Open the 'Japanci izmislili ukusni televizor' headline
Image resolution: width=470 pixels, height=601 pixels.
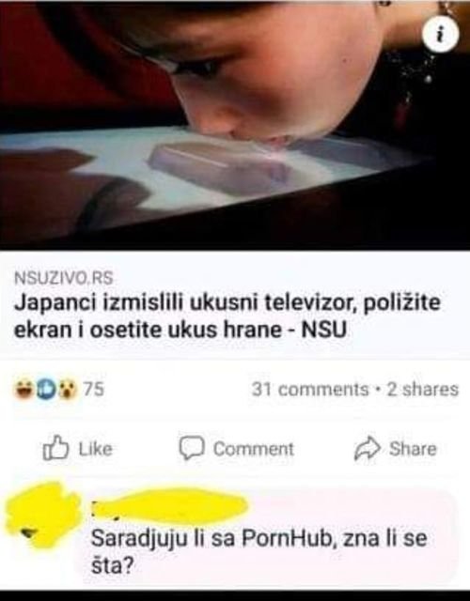227,316
